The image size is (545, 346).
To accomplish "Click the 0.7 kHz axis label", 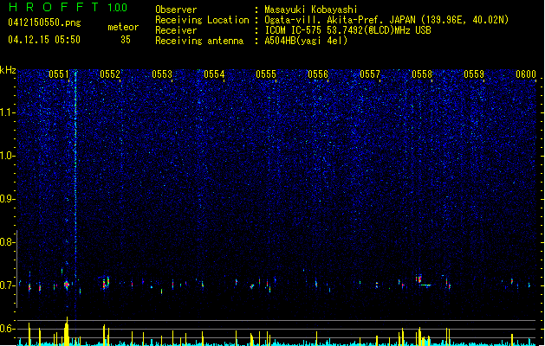I will [x=7, y=285].
